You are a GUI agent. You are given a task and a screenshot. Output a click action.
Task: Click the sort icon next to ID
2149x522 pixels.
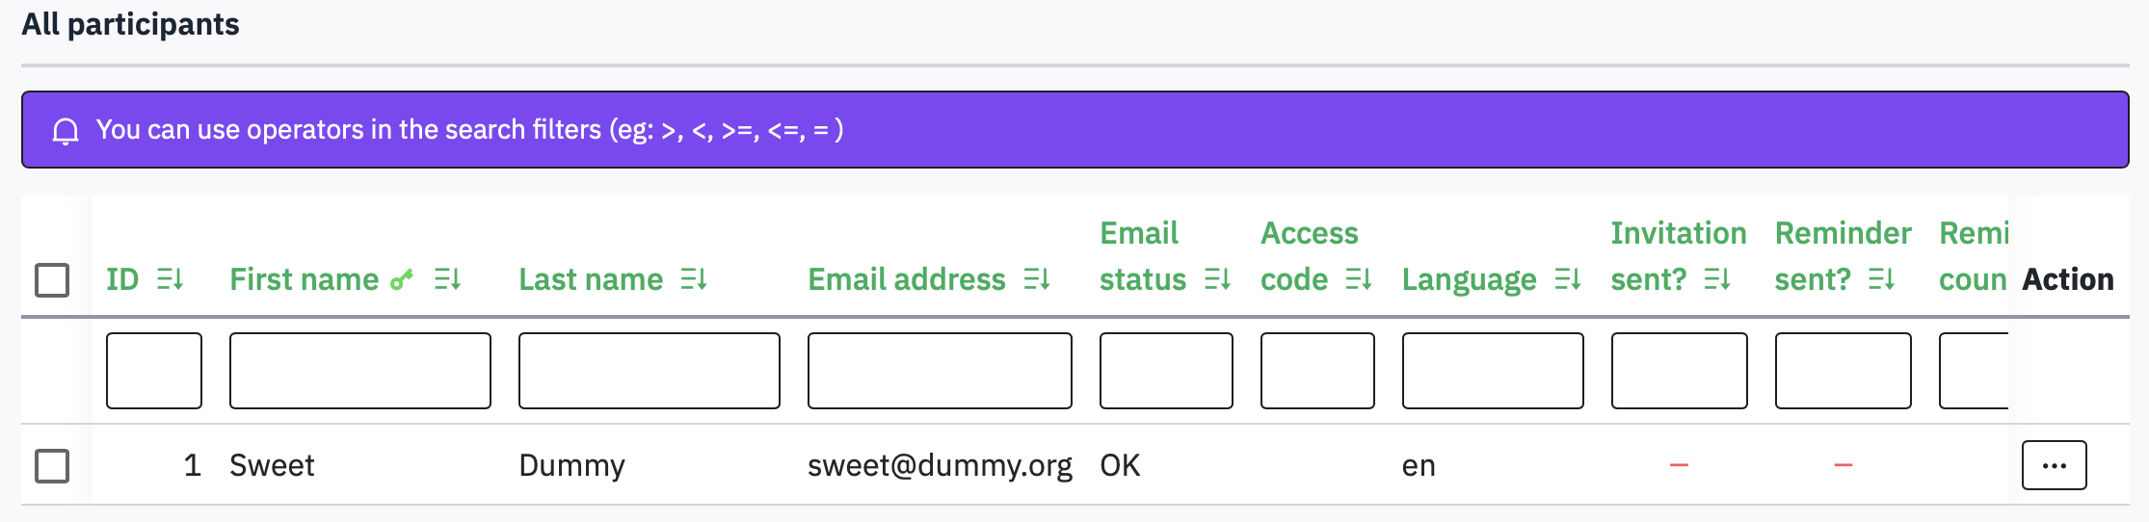170,279
